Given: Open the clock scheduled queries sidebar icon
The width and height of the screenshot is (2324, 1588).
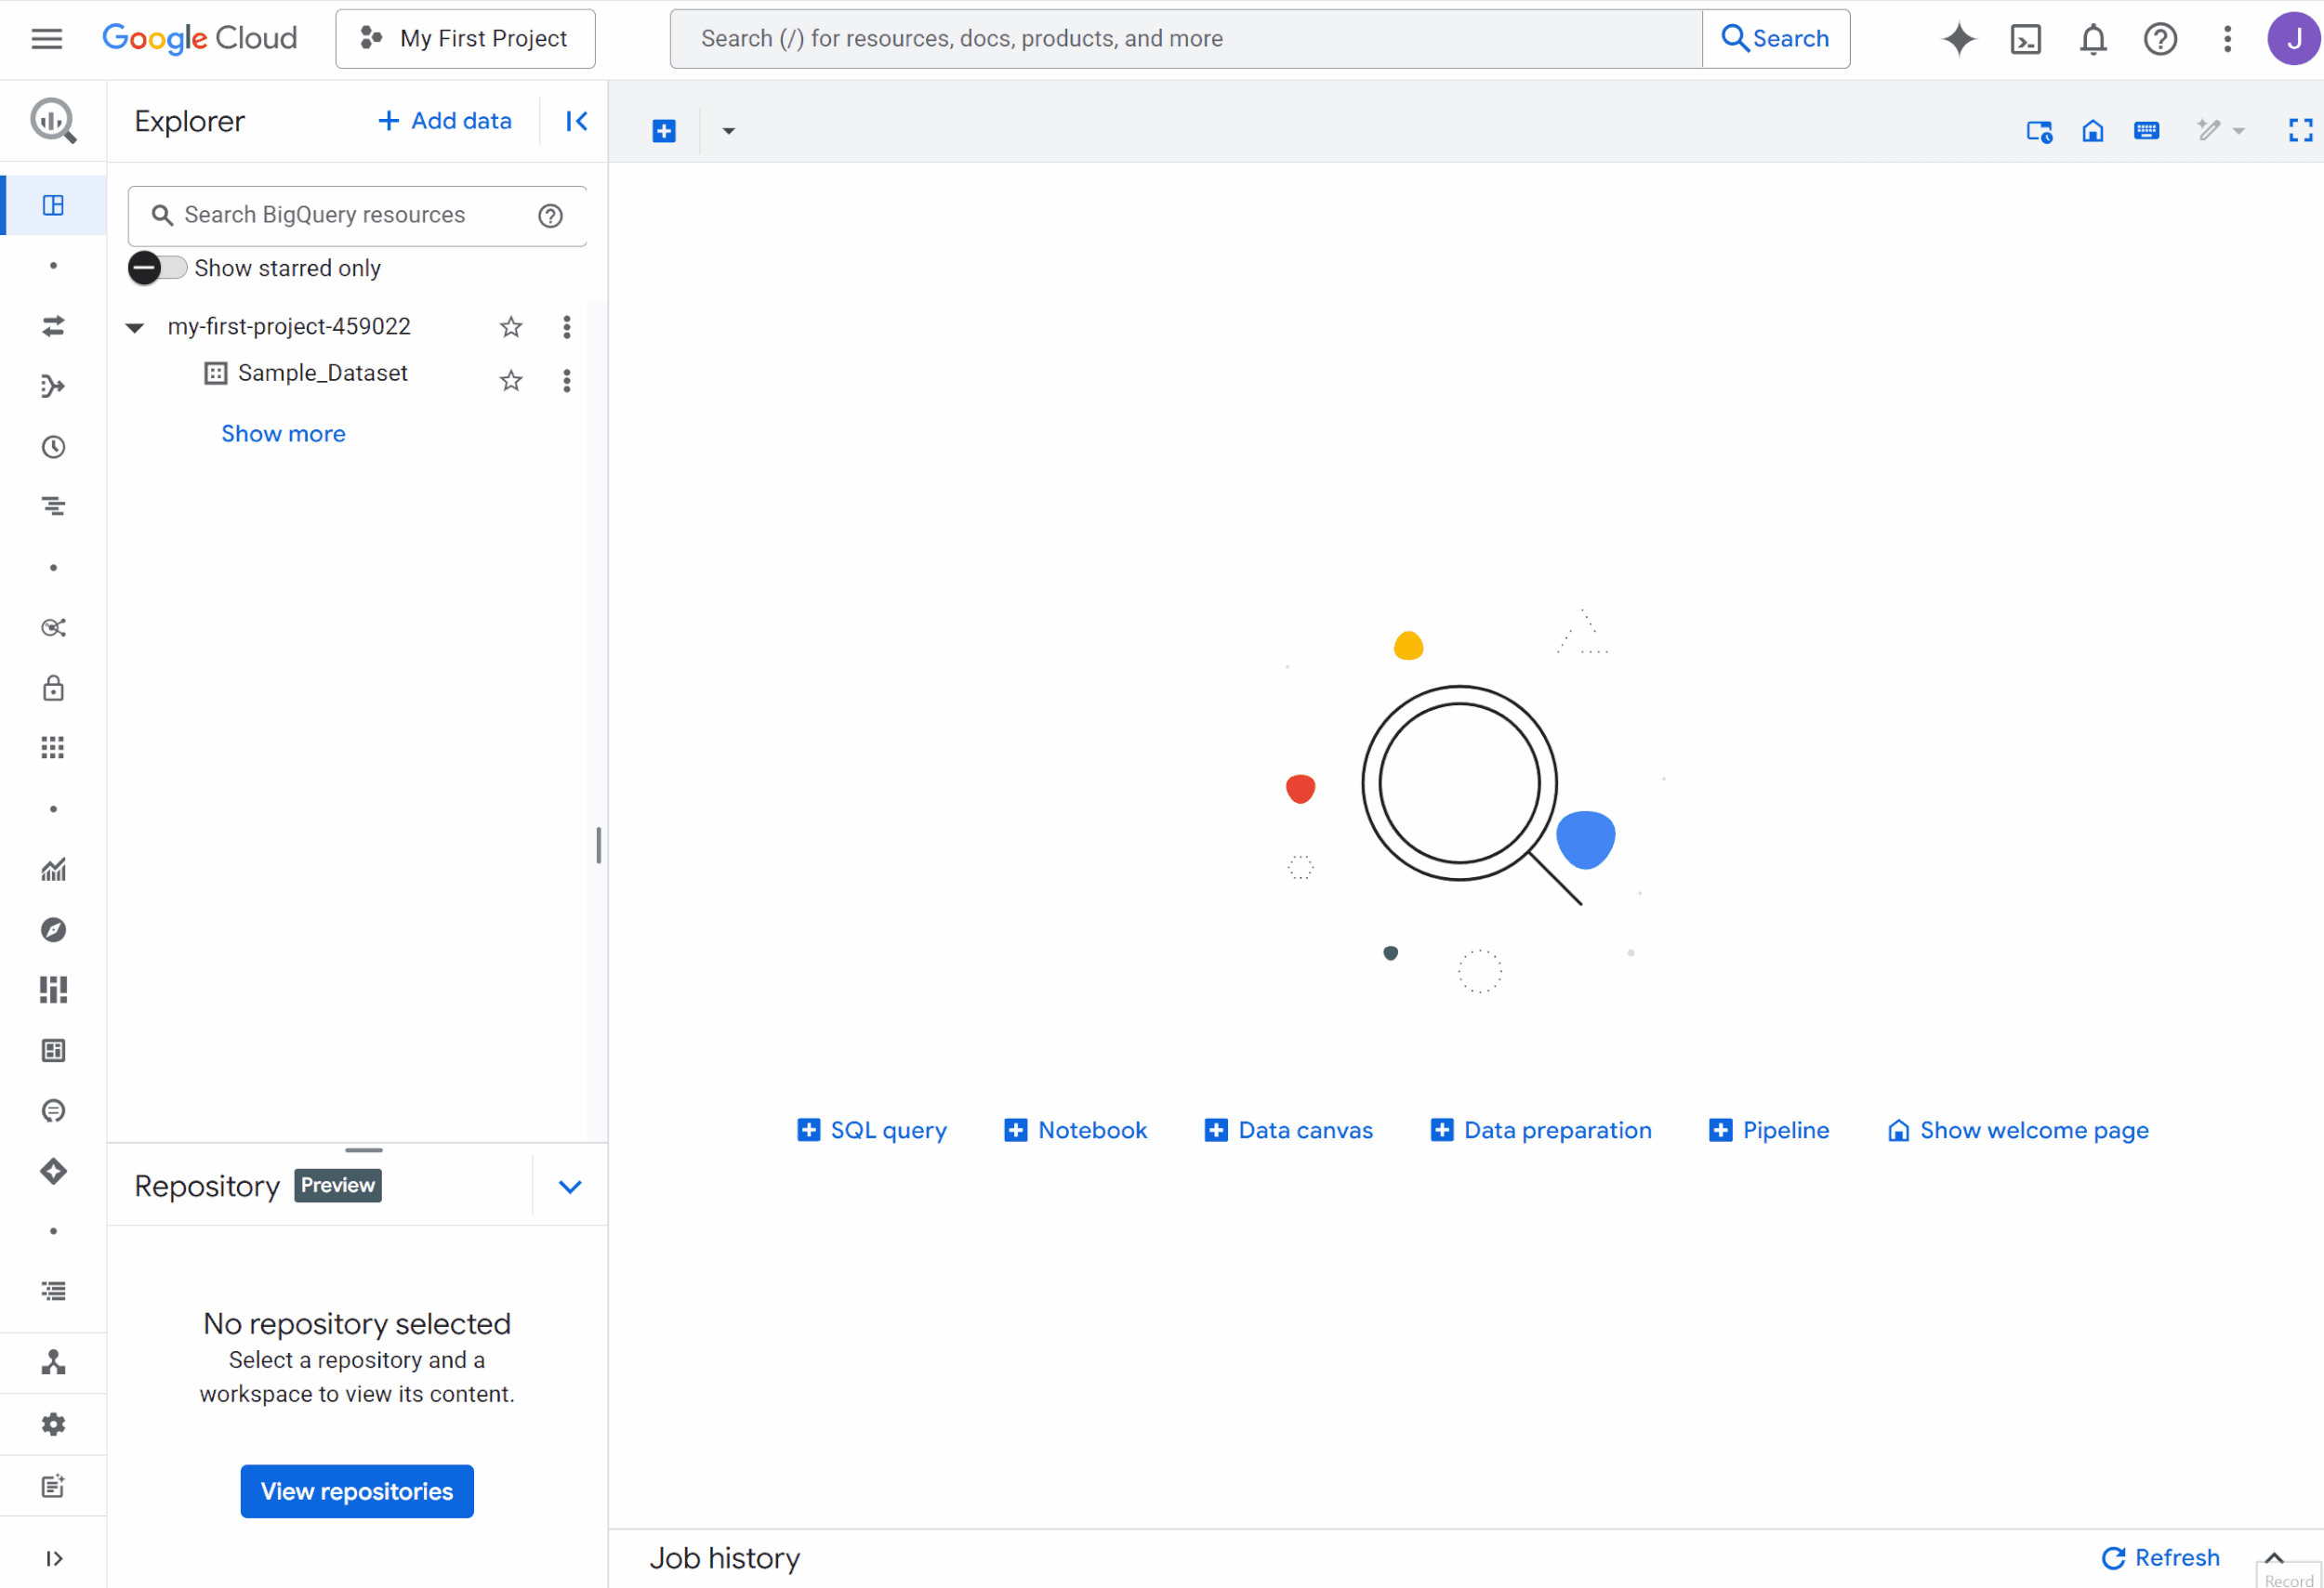Looking at the screenshot, I should click(53, 447).
